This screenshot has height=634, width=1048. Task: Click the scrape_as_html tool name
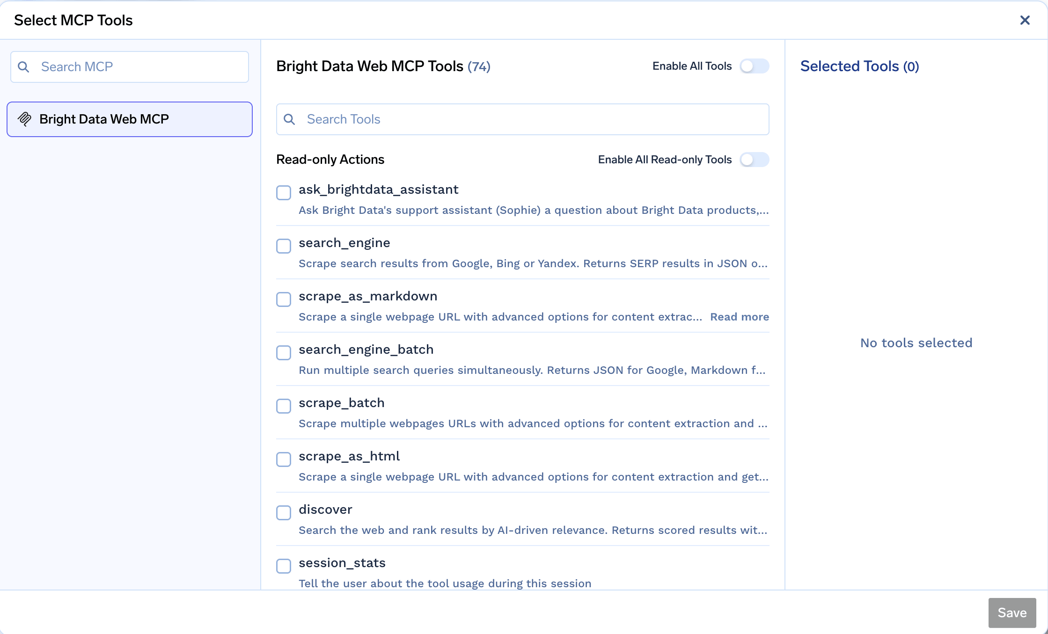(x=349, y=456)
